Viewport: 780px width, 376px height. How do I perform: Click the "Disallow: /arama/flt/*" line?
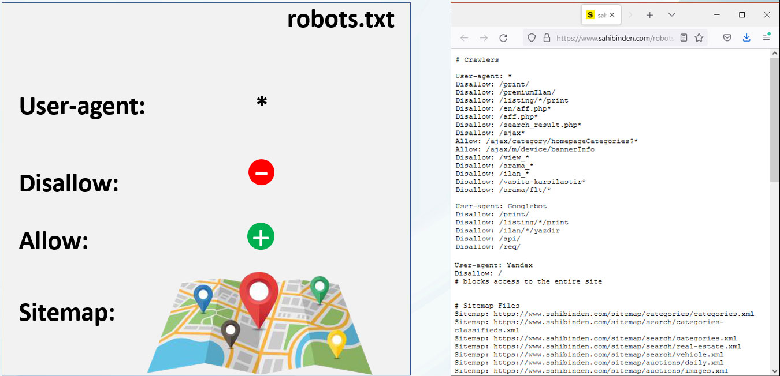[x=503, y=190]
